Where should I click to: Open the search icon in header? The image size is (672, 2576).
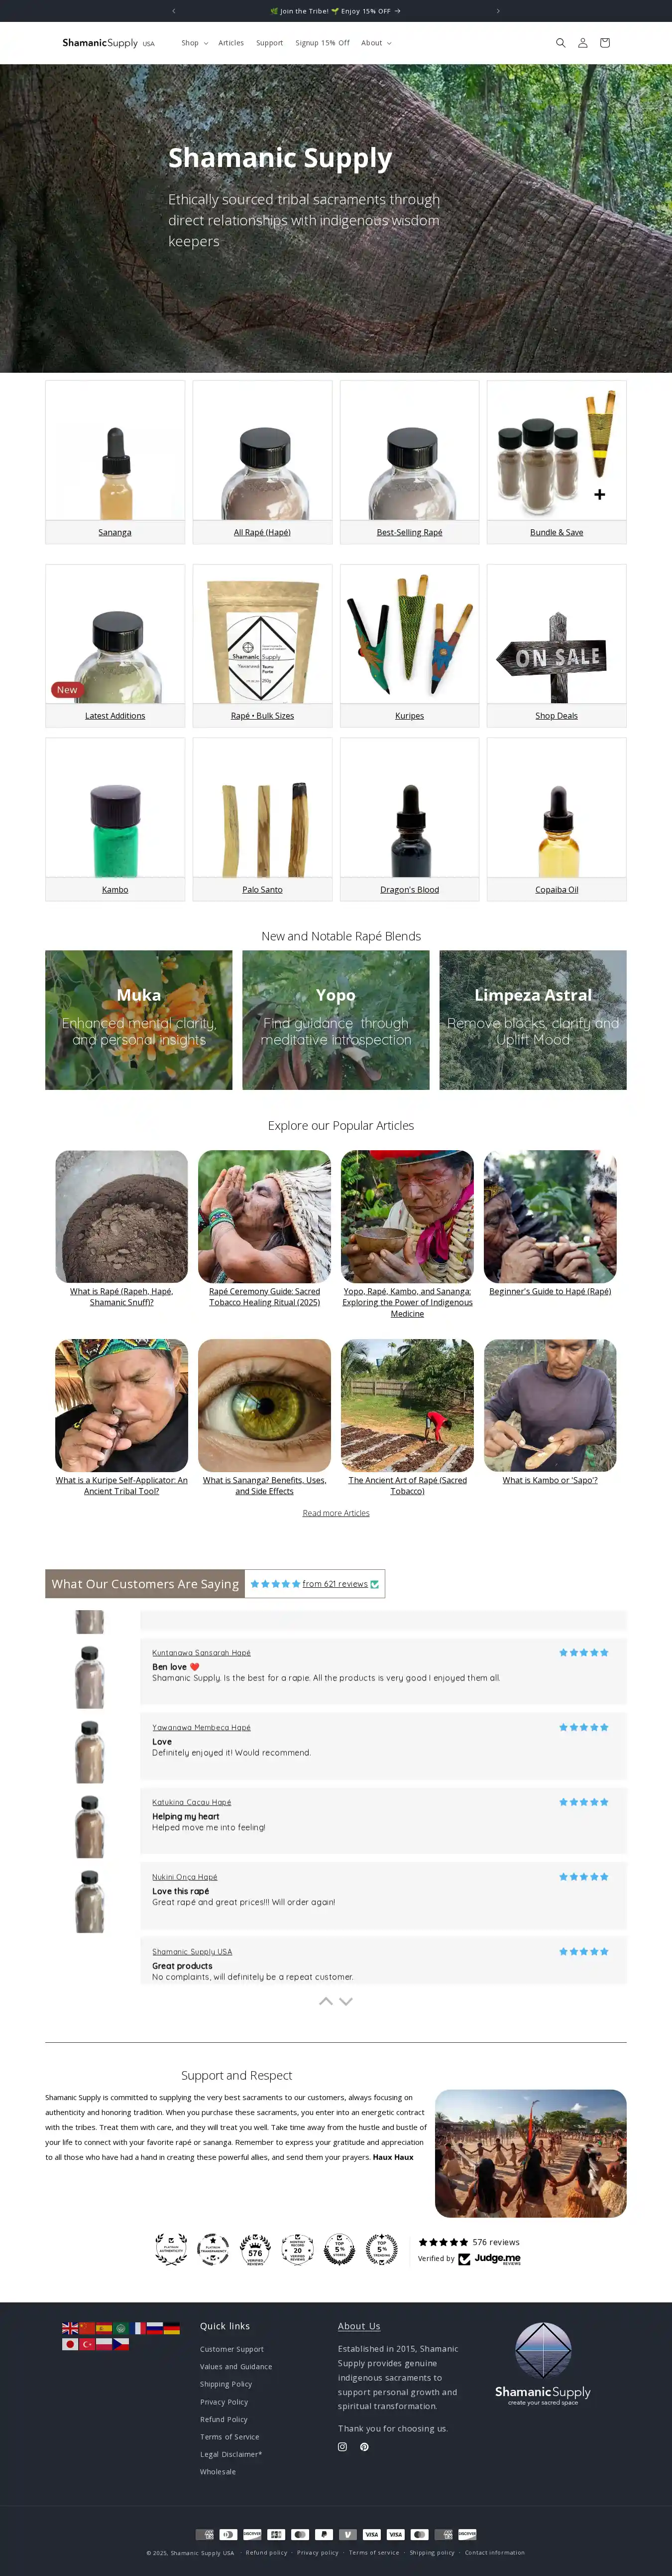[560, 43]
